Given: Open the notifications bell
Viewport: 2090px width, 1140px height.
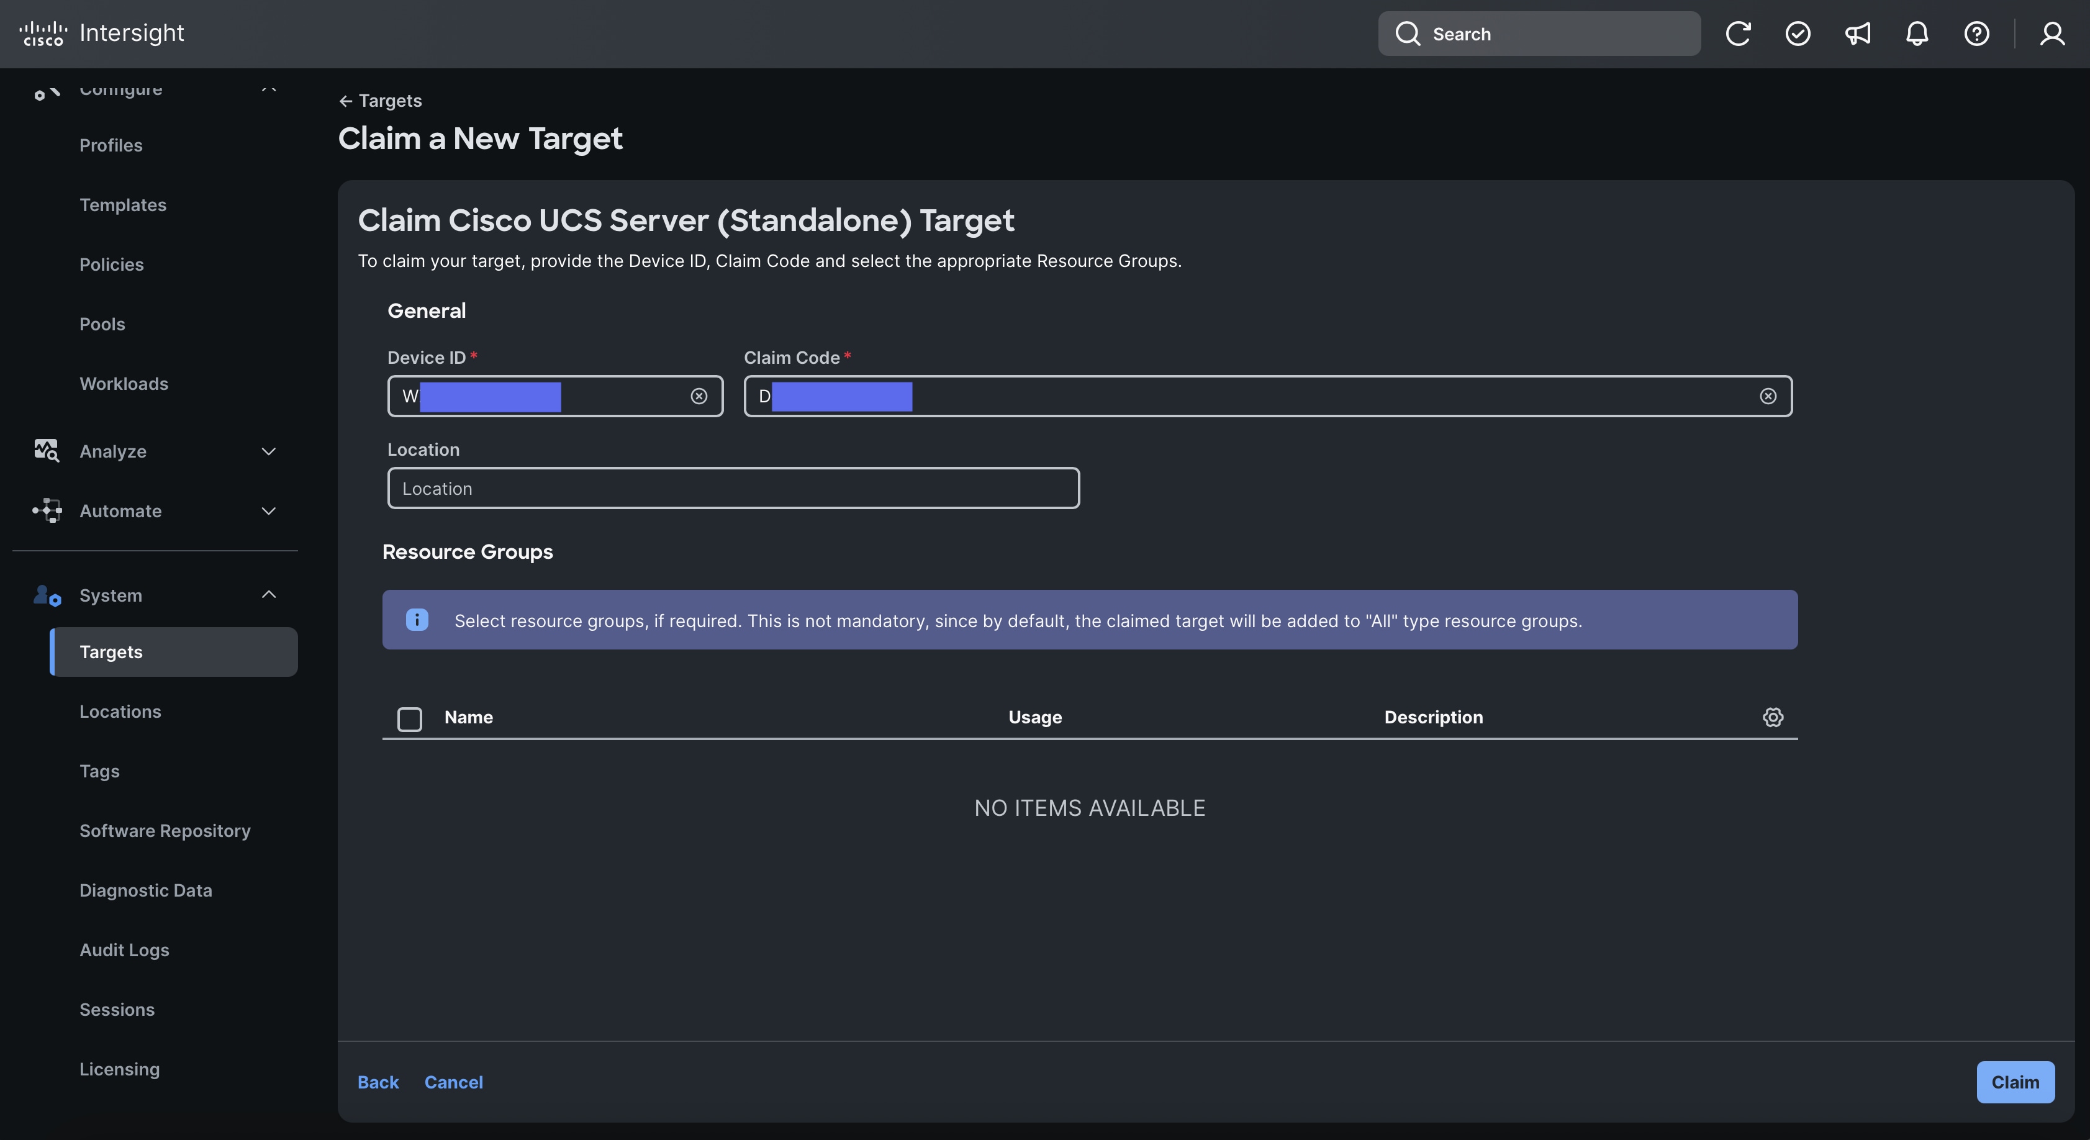Looking at the screenshot, I should [1917, 34].
